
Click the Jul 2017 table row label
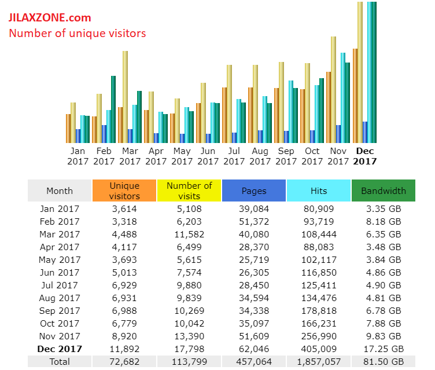pos(60,285)
